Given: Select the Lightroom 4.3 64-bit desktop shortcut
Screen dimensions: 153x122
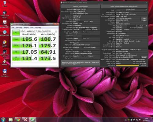Looking at the screenshot, I should coord(5,53).
